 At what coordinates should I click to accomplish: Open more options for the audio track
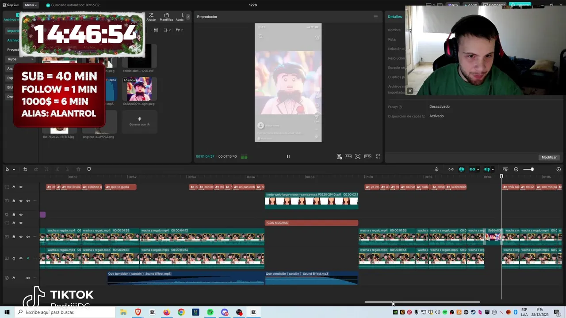[35, 278]
